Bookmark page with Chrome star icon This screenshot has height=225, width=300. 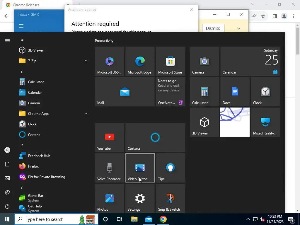[x=263, y=16]
